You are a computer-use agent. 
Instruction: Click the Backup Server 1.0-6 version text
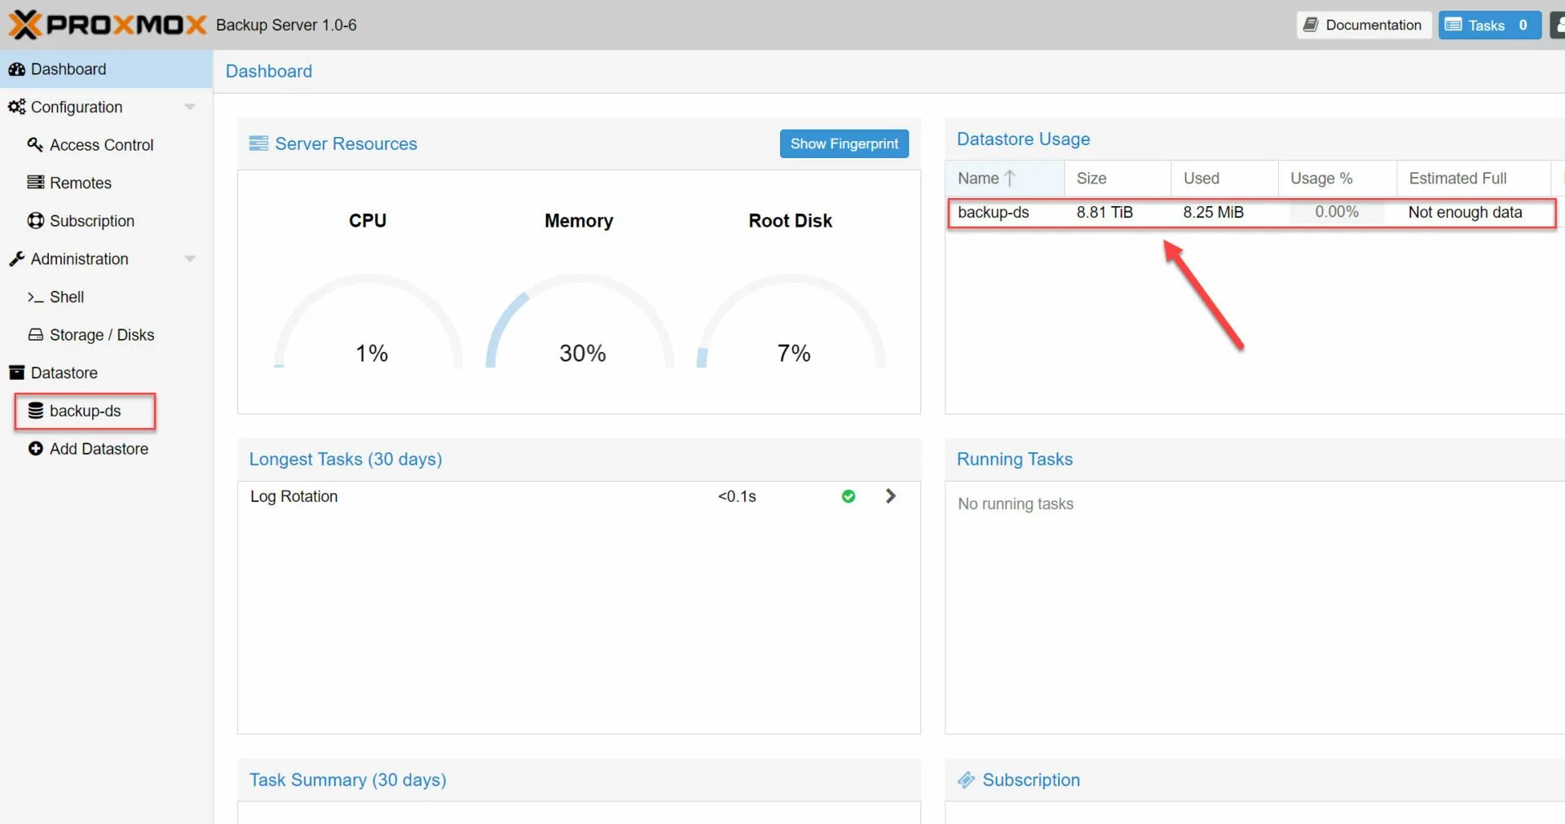(x=286, y=25)
